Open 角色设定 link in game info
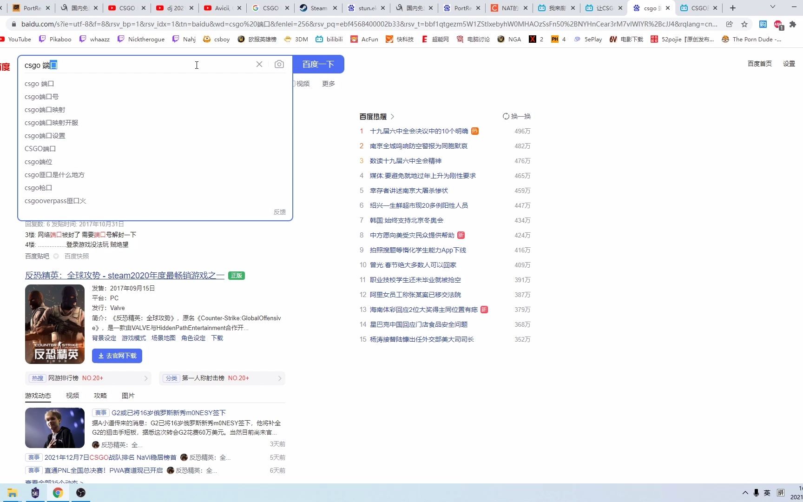Screen dimensions: 803x502 (193, 338)
